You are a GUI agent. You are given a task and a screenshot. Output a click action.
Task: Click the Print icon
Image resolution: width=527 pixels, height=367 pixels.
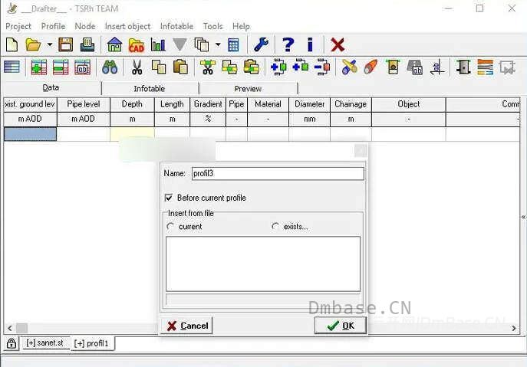click(87, 44)
